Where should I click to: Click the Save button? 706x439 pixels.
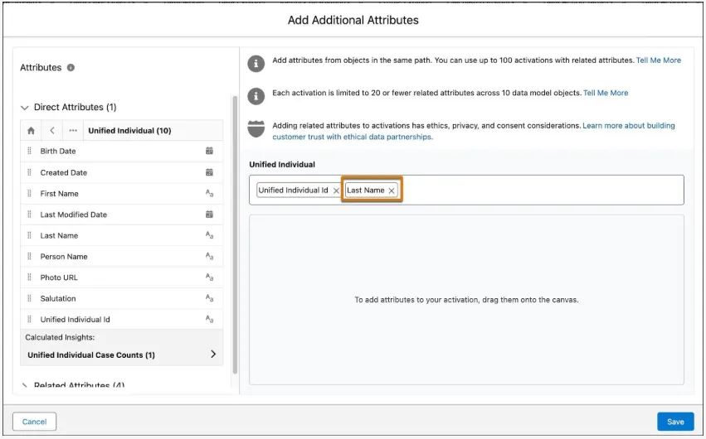coord(675,422)
